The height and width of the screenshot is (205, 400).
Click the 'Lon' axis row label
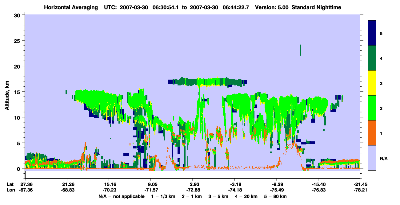pos(10,190)
